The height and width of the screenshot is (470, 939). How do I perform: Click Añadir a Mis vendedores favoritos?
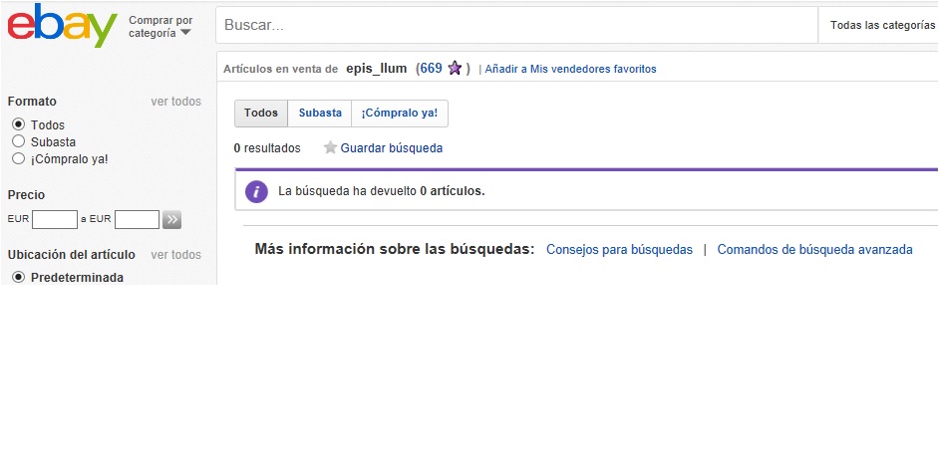[571, 69]
